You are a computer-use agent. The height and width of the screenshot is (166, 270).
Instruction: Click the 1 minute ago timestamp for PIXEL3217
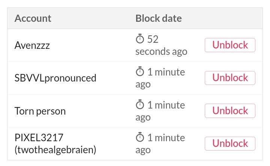[x=160, y=143]
